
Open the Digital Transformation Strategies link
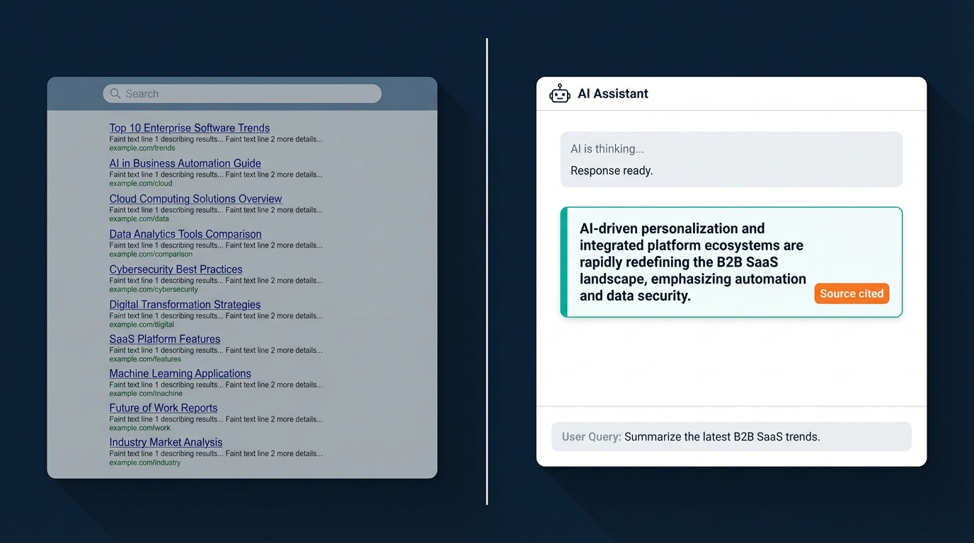(x=185, y=304)
